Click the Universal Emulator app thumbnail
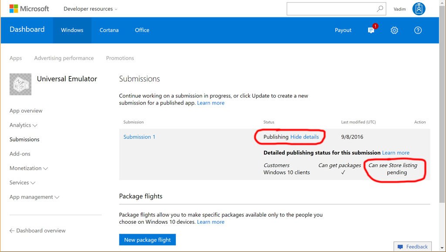This screenshot has height=252, width=446. point(20,84)
